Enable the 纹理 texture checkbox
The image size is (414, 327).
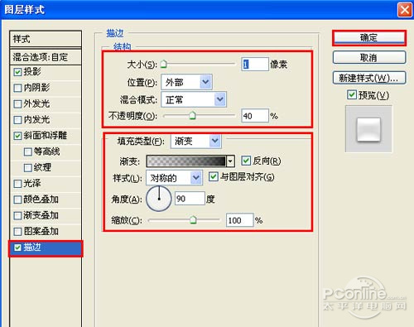pyautogui.click(x=28, y=167)
